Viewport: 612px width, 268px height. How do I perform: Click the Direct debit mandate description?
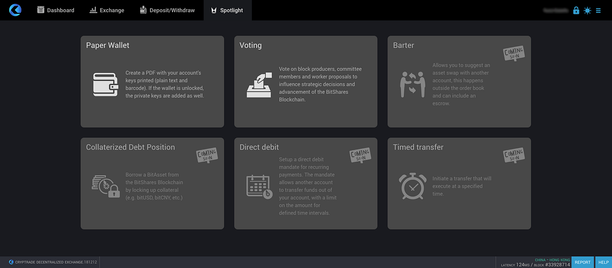tap(308, 186)
